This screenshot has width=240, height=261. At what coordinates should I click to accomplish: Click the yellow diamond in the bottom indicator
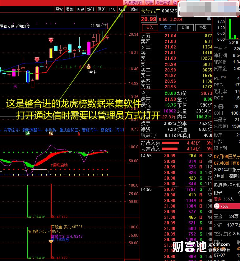(51, 241)
